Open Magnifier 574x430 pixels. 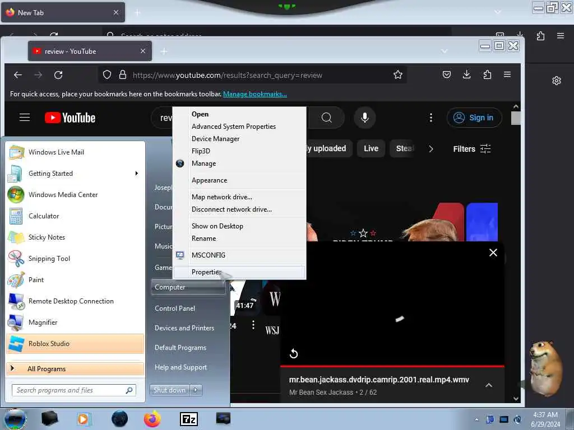(75, 322)
